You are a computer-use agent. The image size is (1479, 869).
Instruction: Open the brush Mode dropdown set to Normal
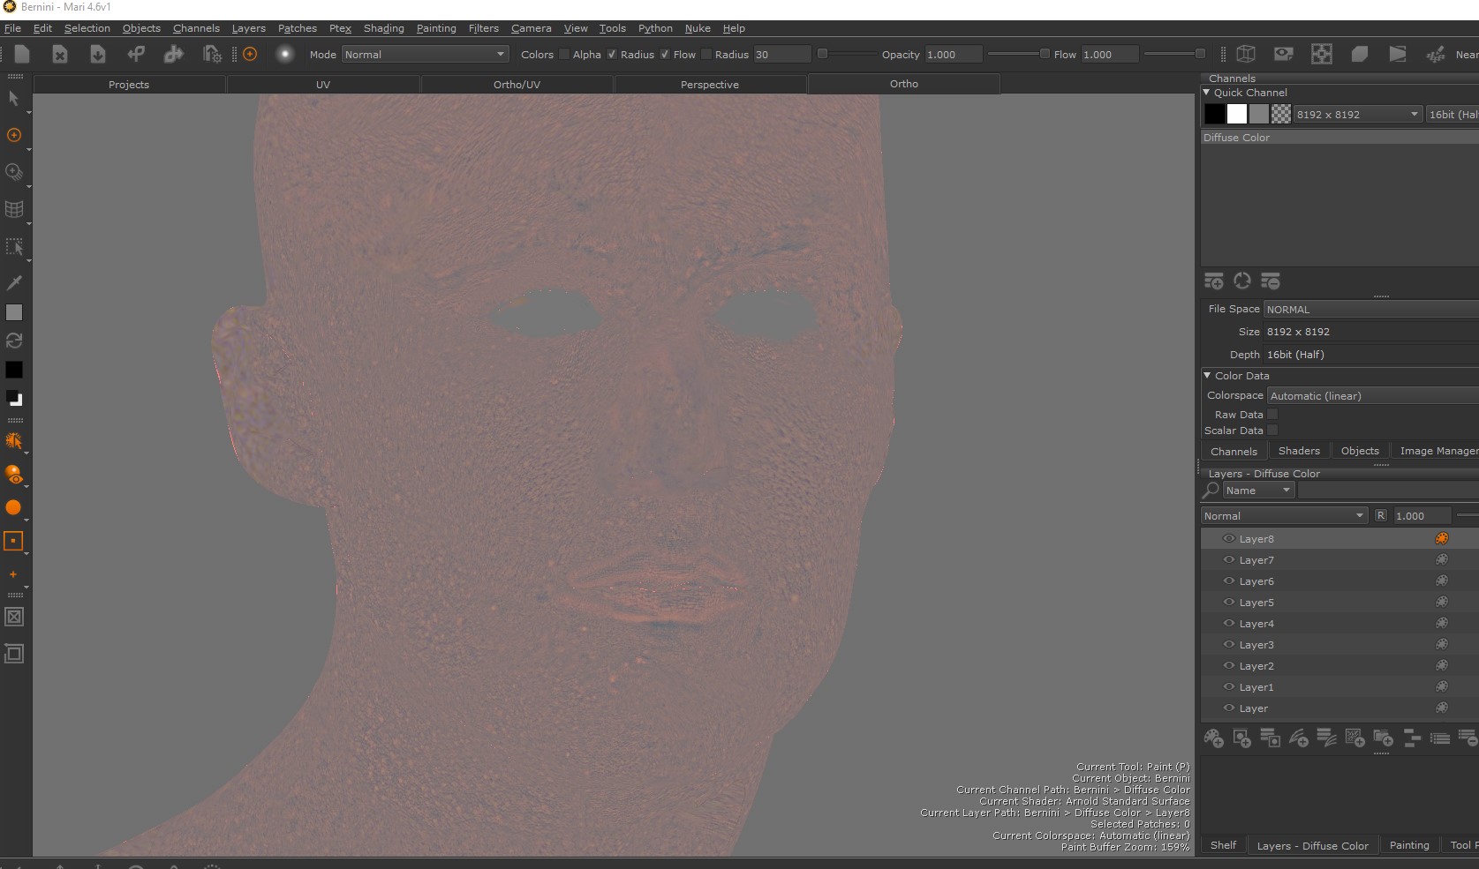[x=425, y=55]
